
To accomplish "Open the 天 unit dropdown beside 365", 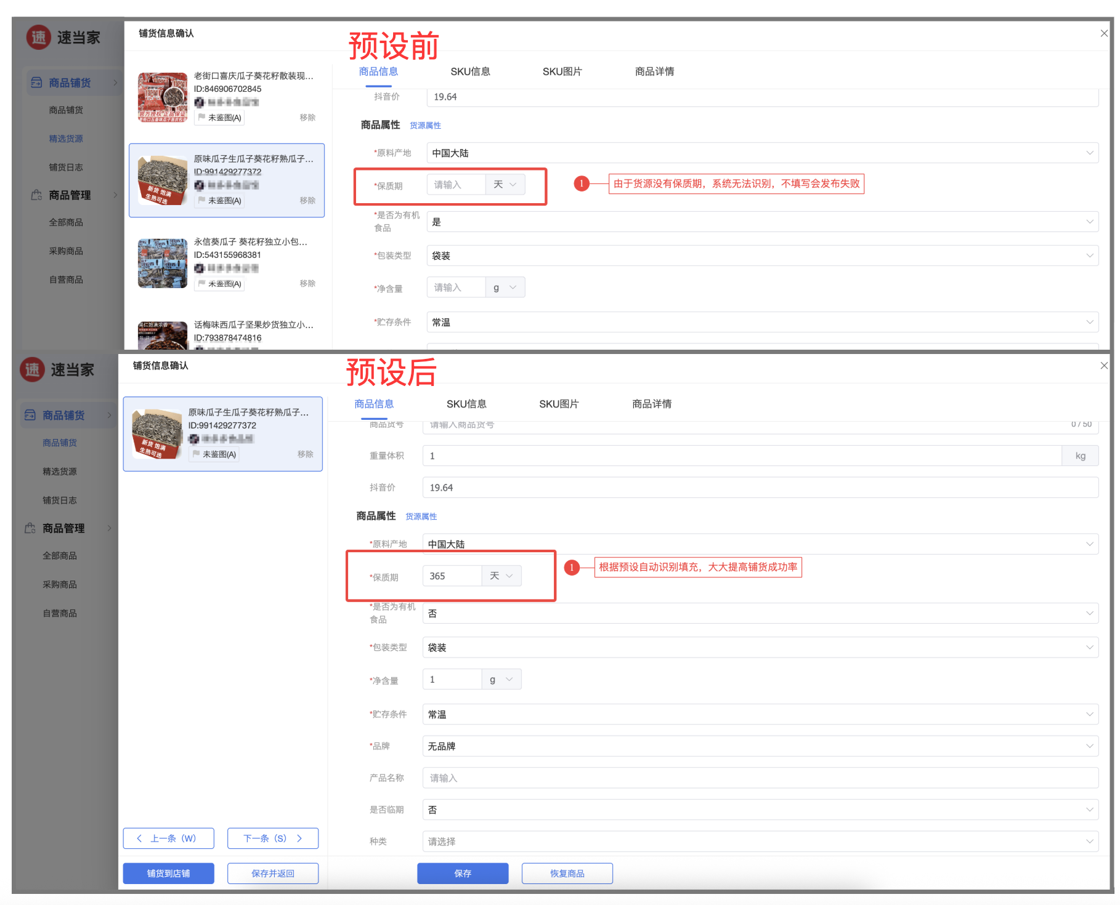I will [501, 576].
